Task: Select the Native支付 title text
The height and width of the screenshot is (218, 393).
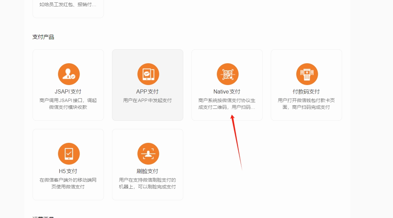Action: (x=227, y=91)
